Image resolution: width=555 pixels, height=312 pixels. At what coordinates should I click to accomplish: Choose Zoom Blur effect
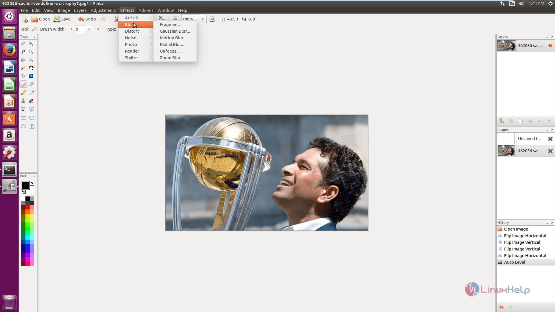tap(175, 58)
